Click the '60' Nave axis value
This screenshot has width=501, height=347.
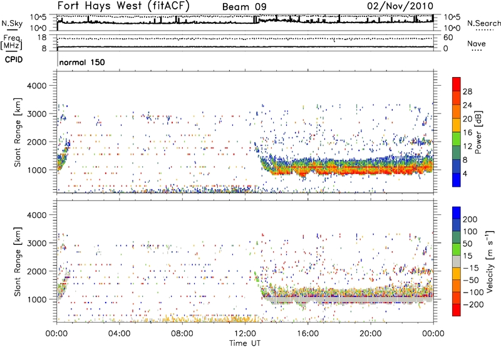[448, 38]
